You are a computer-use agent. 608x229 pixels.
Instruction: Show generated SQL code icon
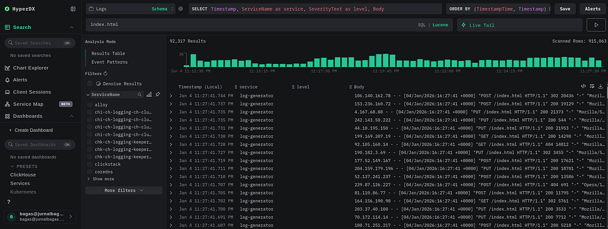coord(583,86)
